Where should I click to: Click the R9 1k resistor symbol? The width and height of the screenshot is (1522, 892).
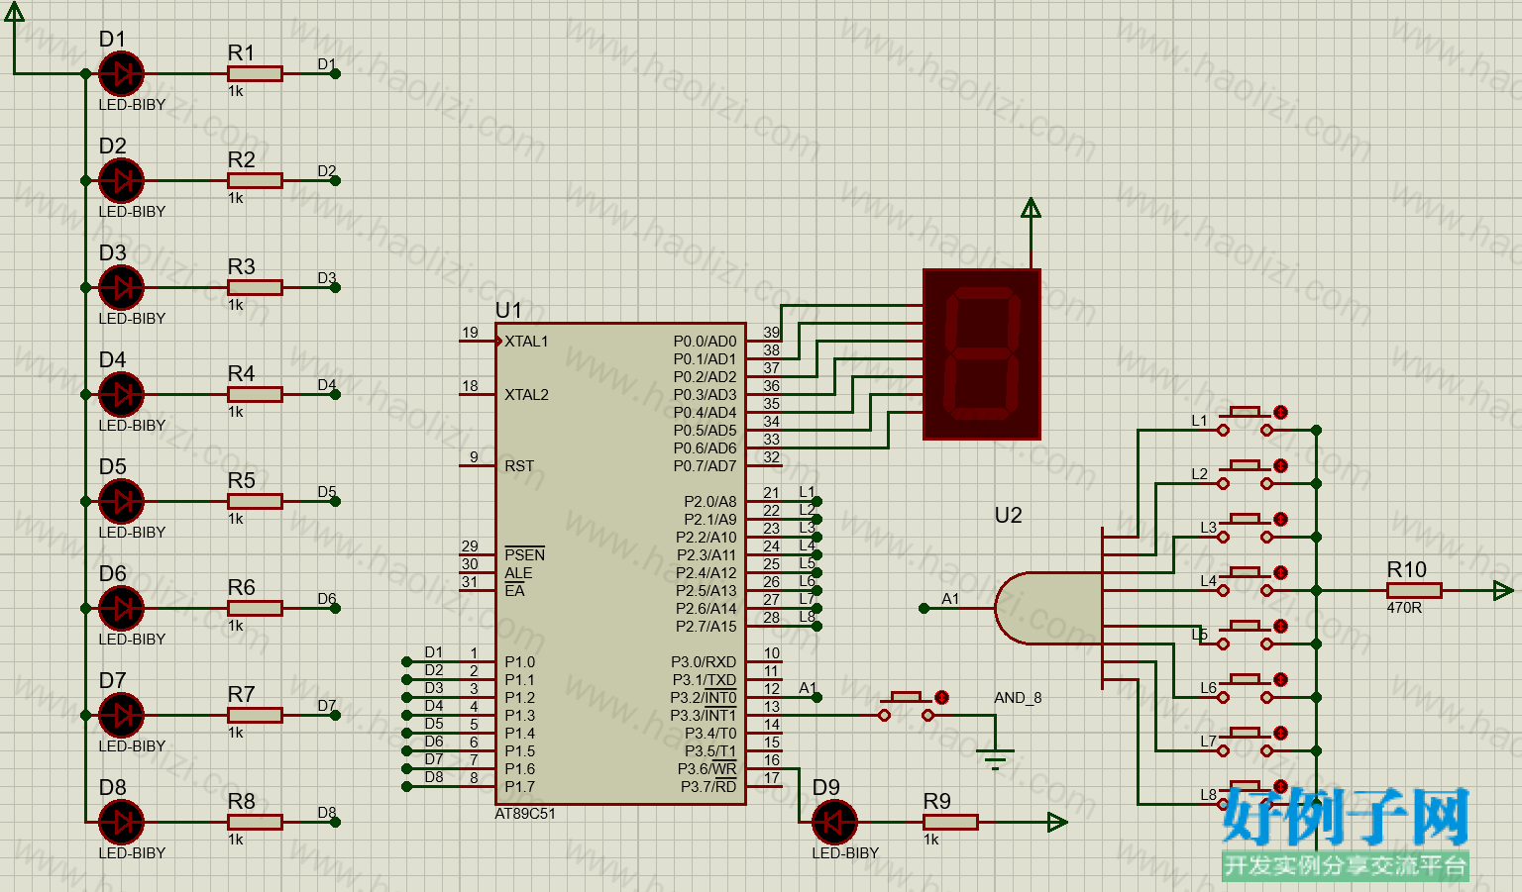point(950,822)
